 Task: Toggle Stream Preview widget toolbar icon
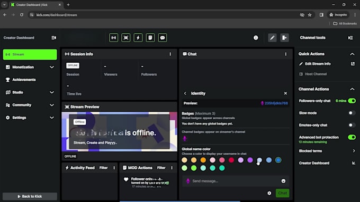pos(126,38)
